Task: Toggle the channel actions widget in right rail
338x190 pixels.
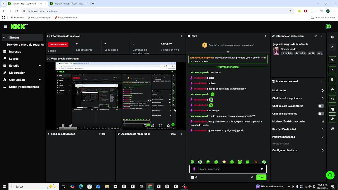Action: point(332,109)
